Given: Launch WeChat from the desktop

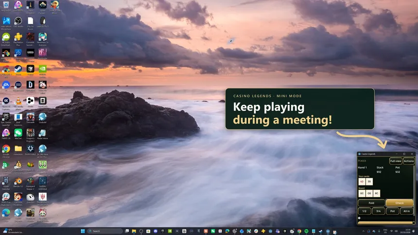Looking at the screenshot, I should (18, 134).
